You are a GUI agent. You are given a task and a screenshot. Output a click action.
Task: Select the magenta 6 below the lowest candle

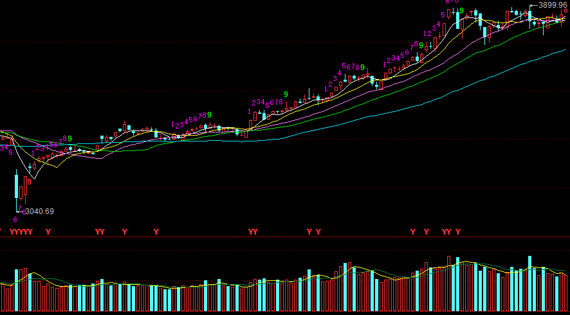click(15, 220)
